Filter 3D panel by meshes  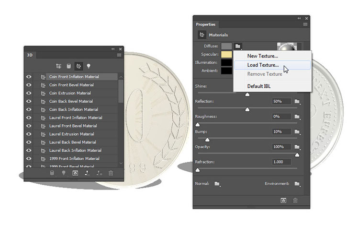coord(69,66)
